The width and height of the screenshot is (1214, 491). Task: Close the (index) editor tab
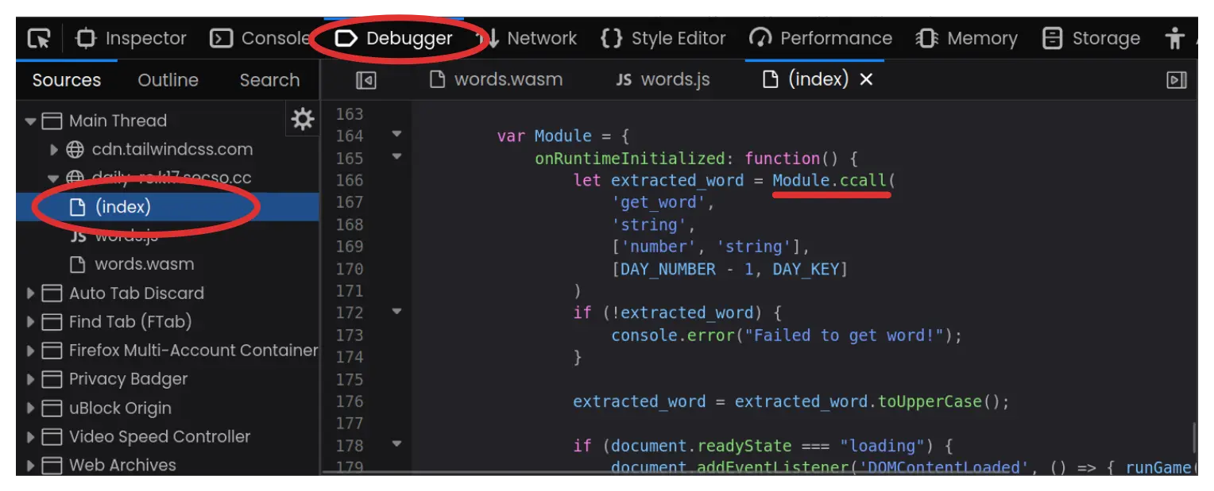[867, 79]
